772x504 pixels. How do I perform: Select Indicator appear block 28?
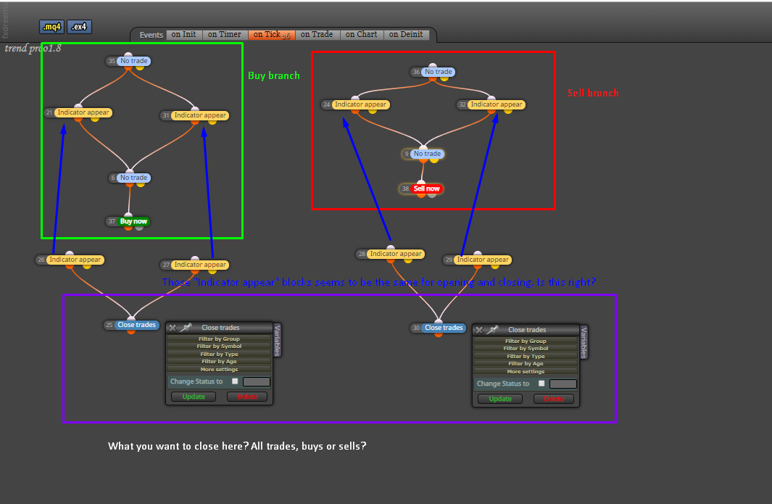tap(396, 255)
